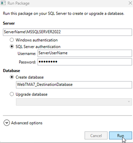Click the Cancel button
Image resolution: width=133 pixels, height=143 pixels.
96,135
